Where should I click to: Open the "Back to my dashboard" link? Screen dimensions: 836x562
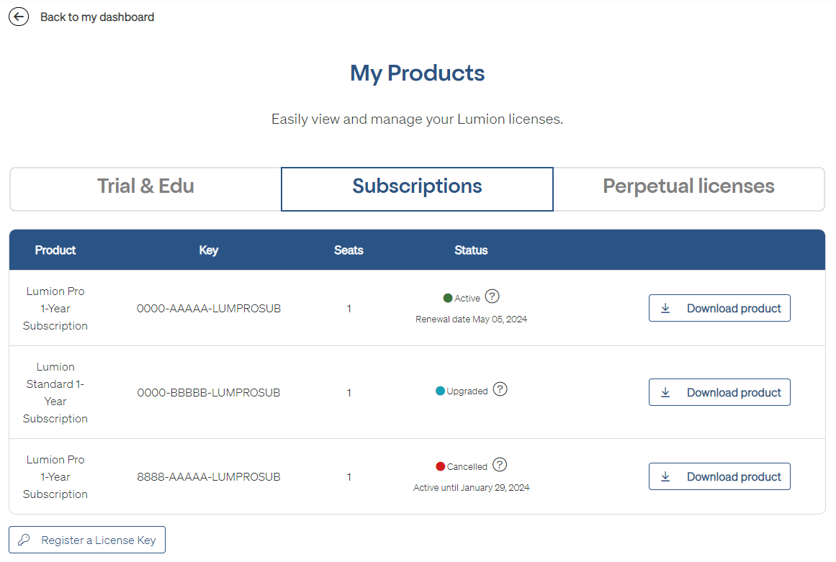(x=96, y=17)
